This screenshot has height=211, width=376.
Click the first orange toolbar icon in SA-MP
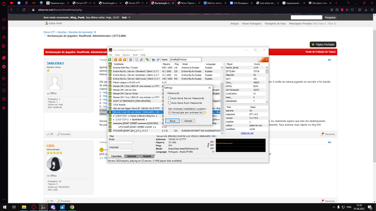pyautogui.click(x=115, y=60)
